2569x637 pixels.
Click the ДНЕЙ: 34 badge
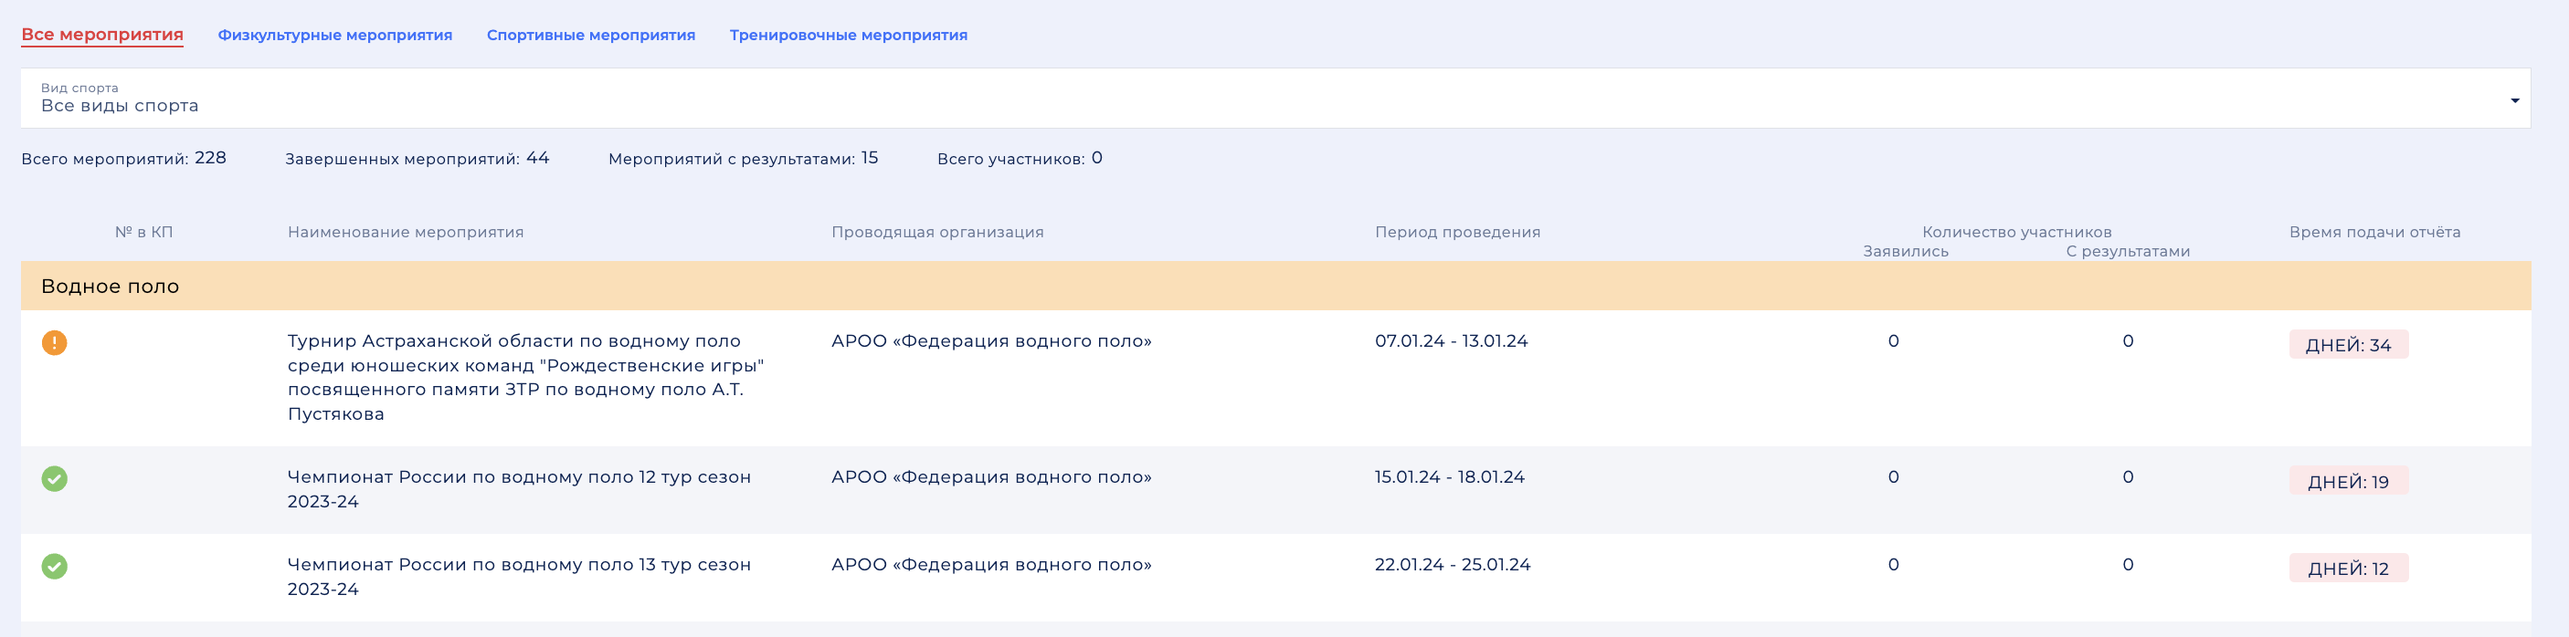(x=2348, y=345)
